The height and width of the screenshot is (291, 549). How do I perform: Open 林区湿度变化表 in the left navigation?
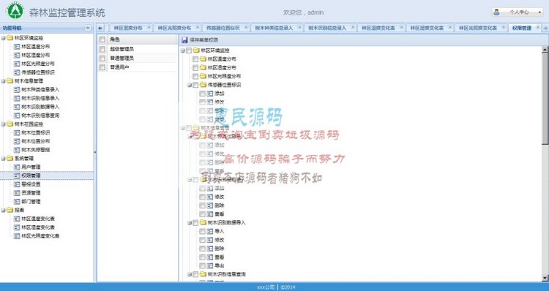click(x=38, y=227)
